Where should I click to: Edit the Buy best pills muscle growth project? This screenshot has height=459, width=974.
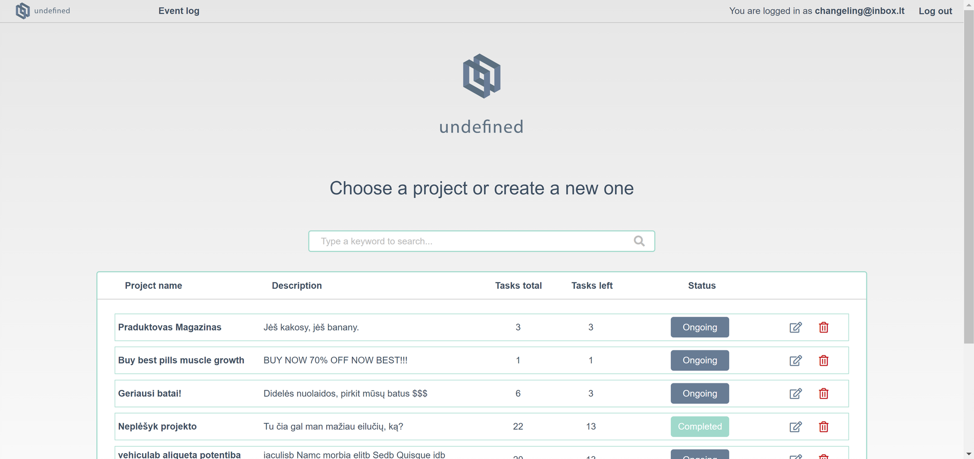(x=796, y=360)
